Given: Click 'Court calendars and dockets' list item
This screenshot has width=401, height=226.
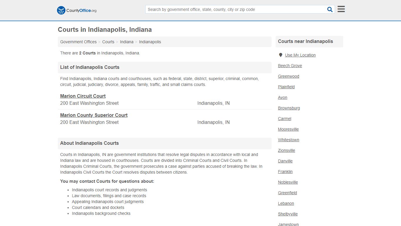Looking at the screenshot, I should tap(98, 207).
